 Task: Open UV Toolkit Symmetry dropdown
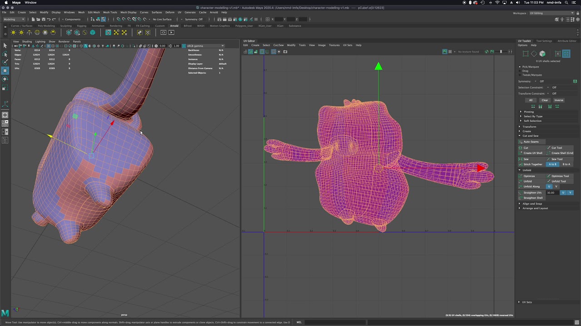[x=536, y=81]
